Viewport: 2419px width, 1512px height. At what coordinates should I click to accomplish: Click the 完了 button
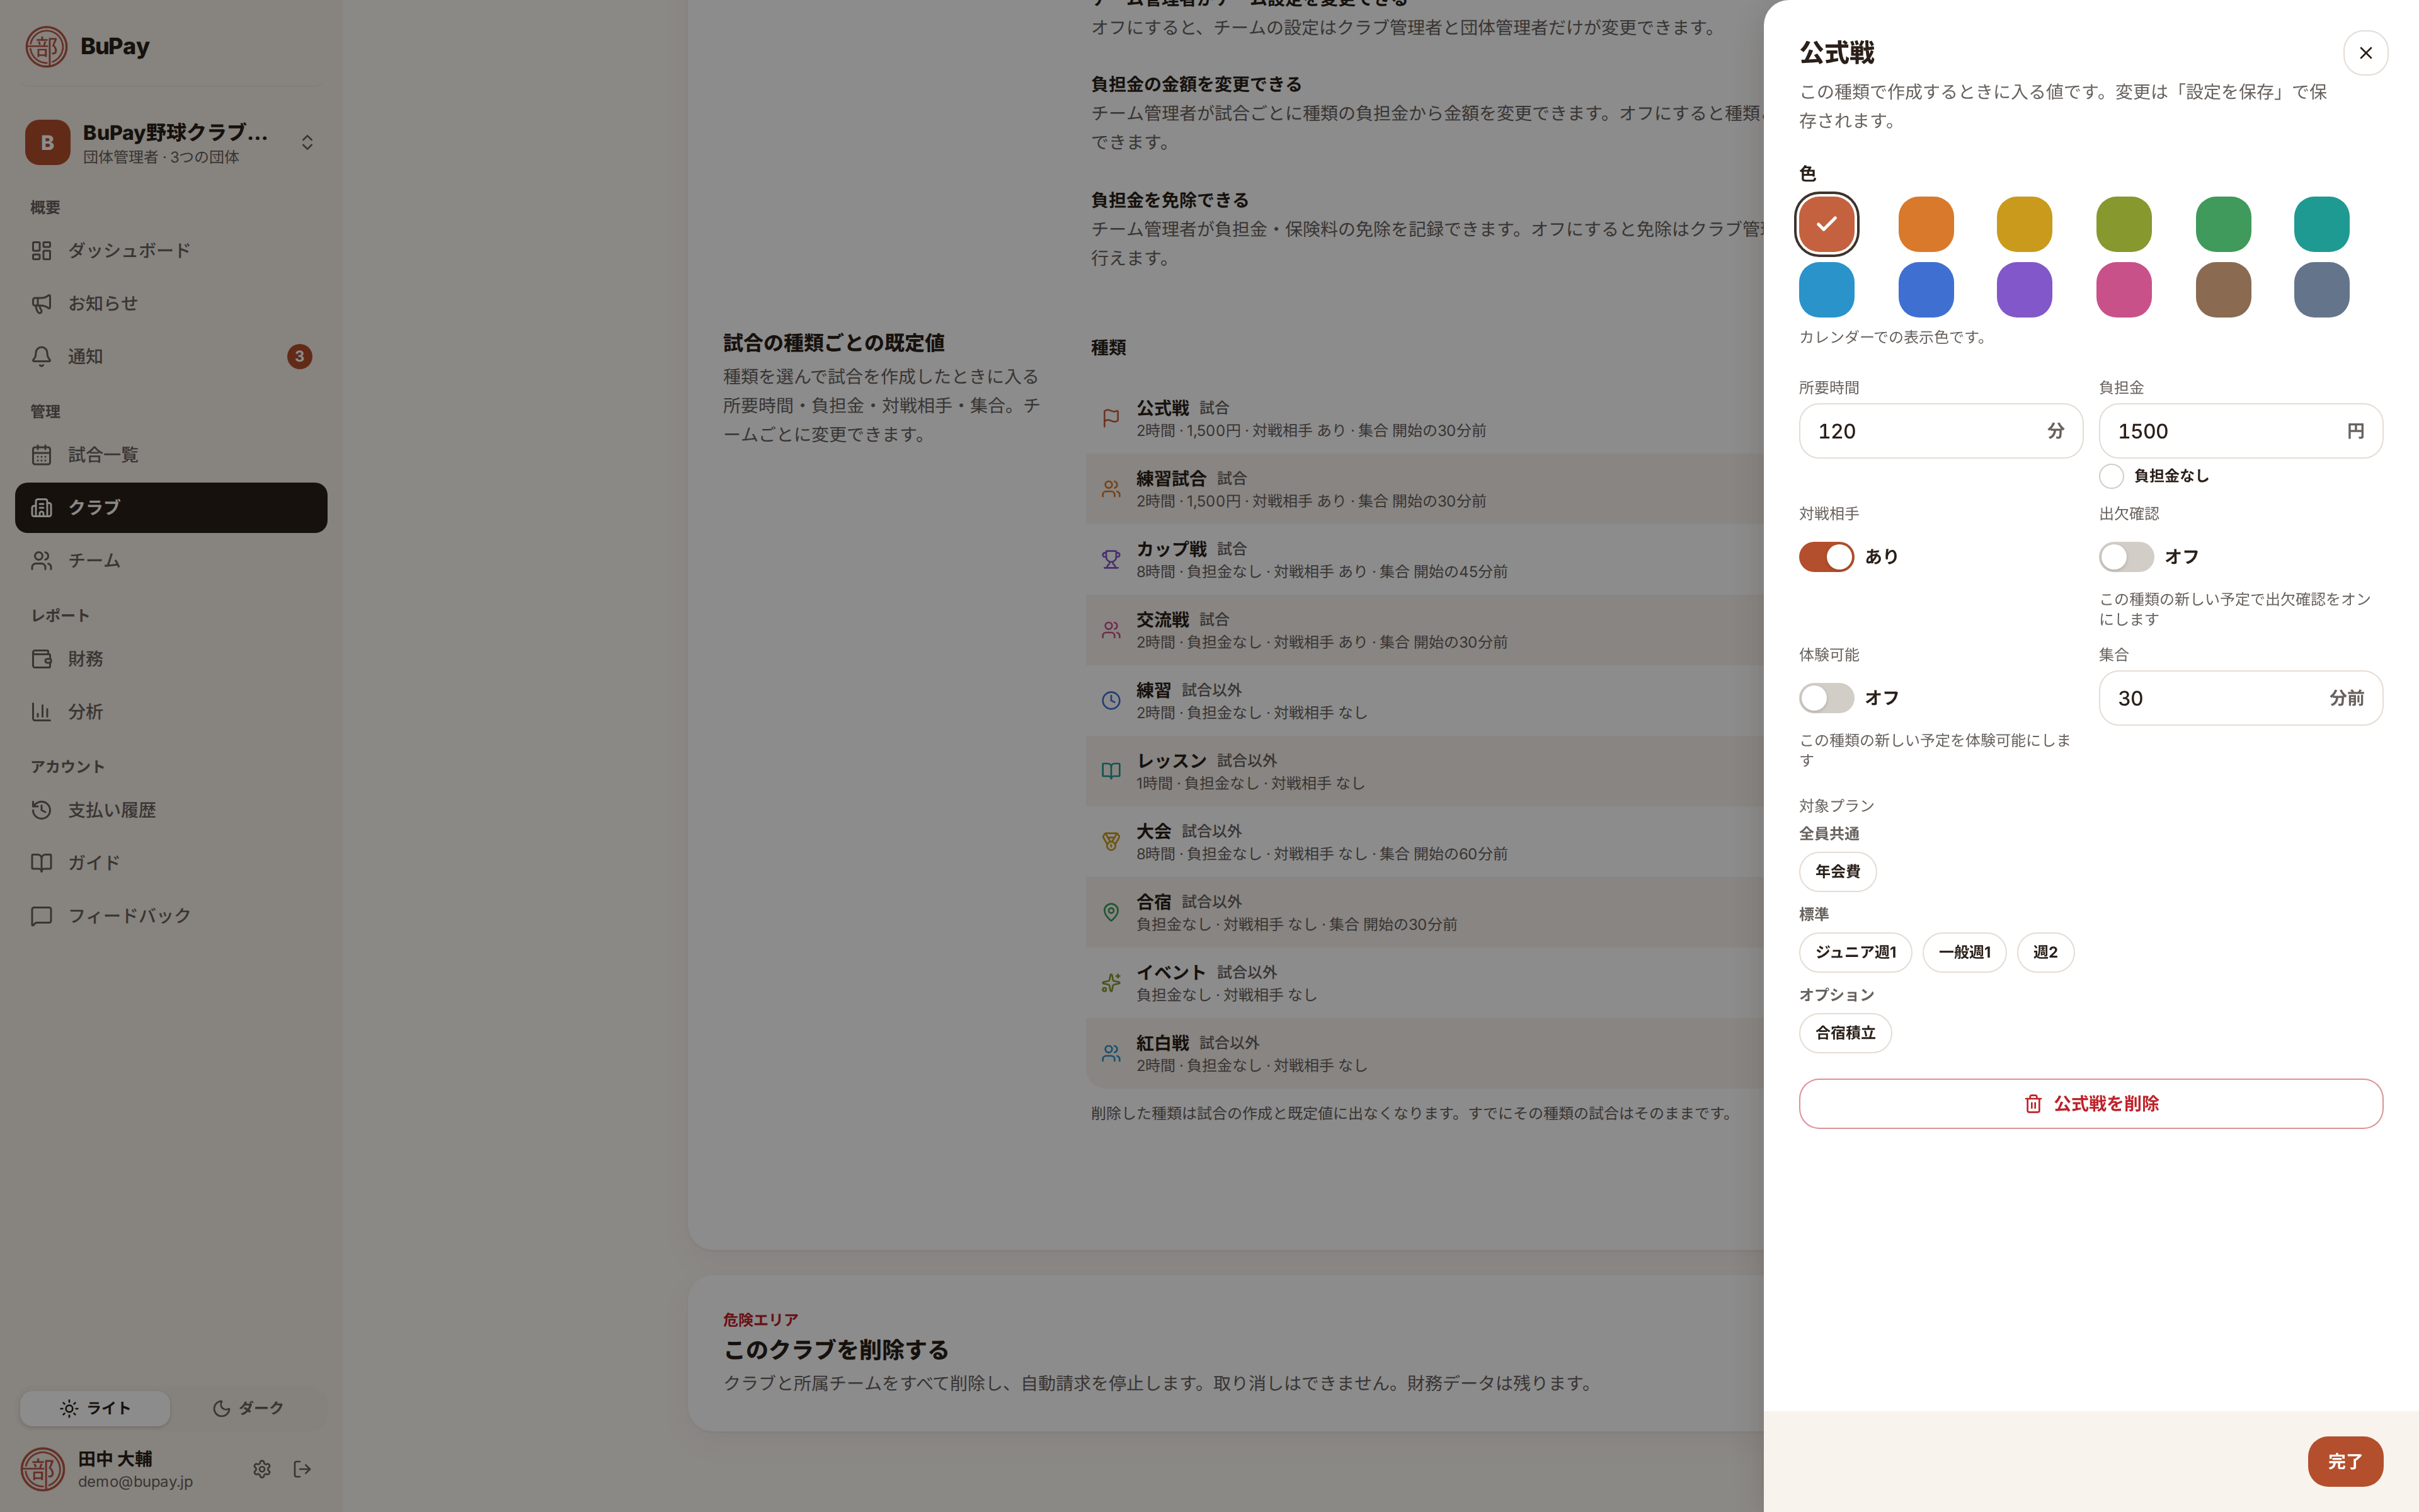click(2345, 1462)
